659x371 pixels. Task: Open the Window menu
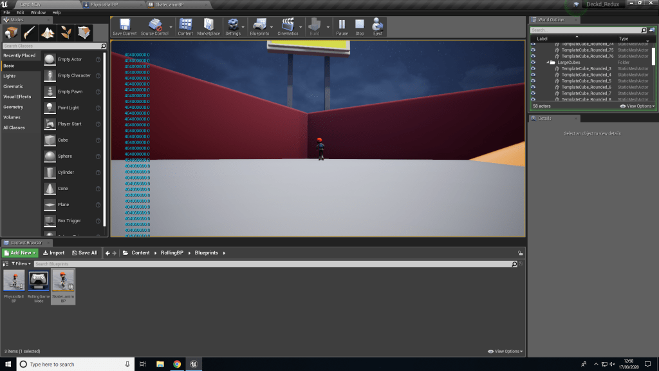coord(38,12)
